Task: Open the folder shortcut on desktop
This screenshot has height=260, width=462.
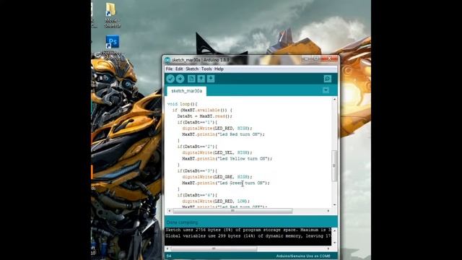Action: click(x=112, y=15)
